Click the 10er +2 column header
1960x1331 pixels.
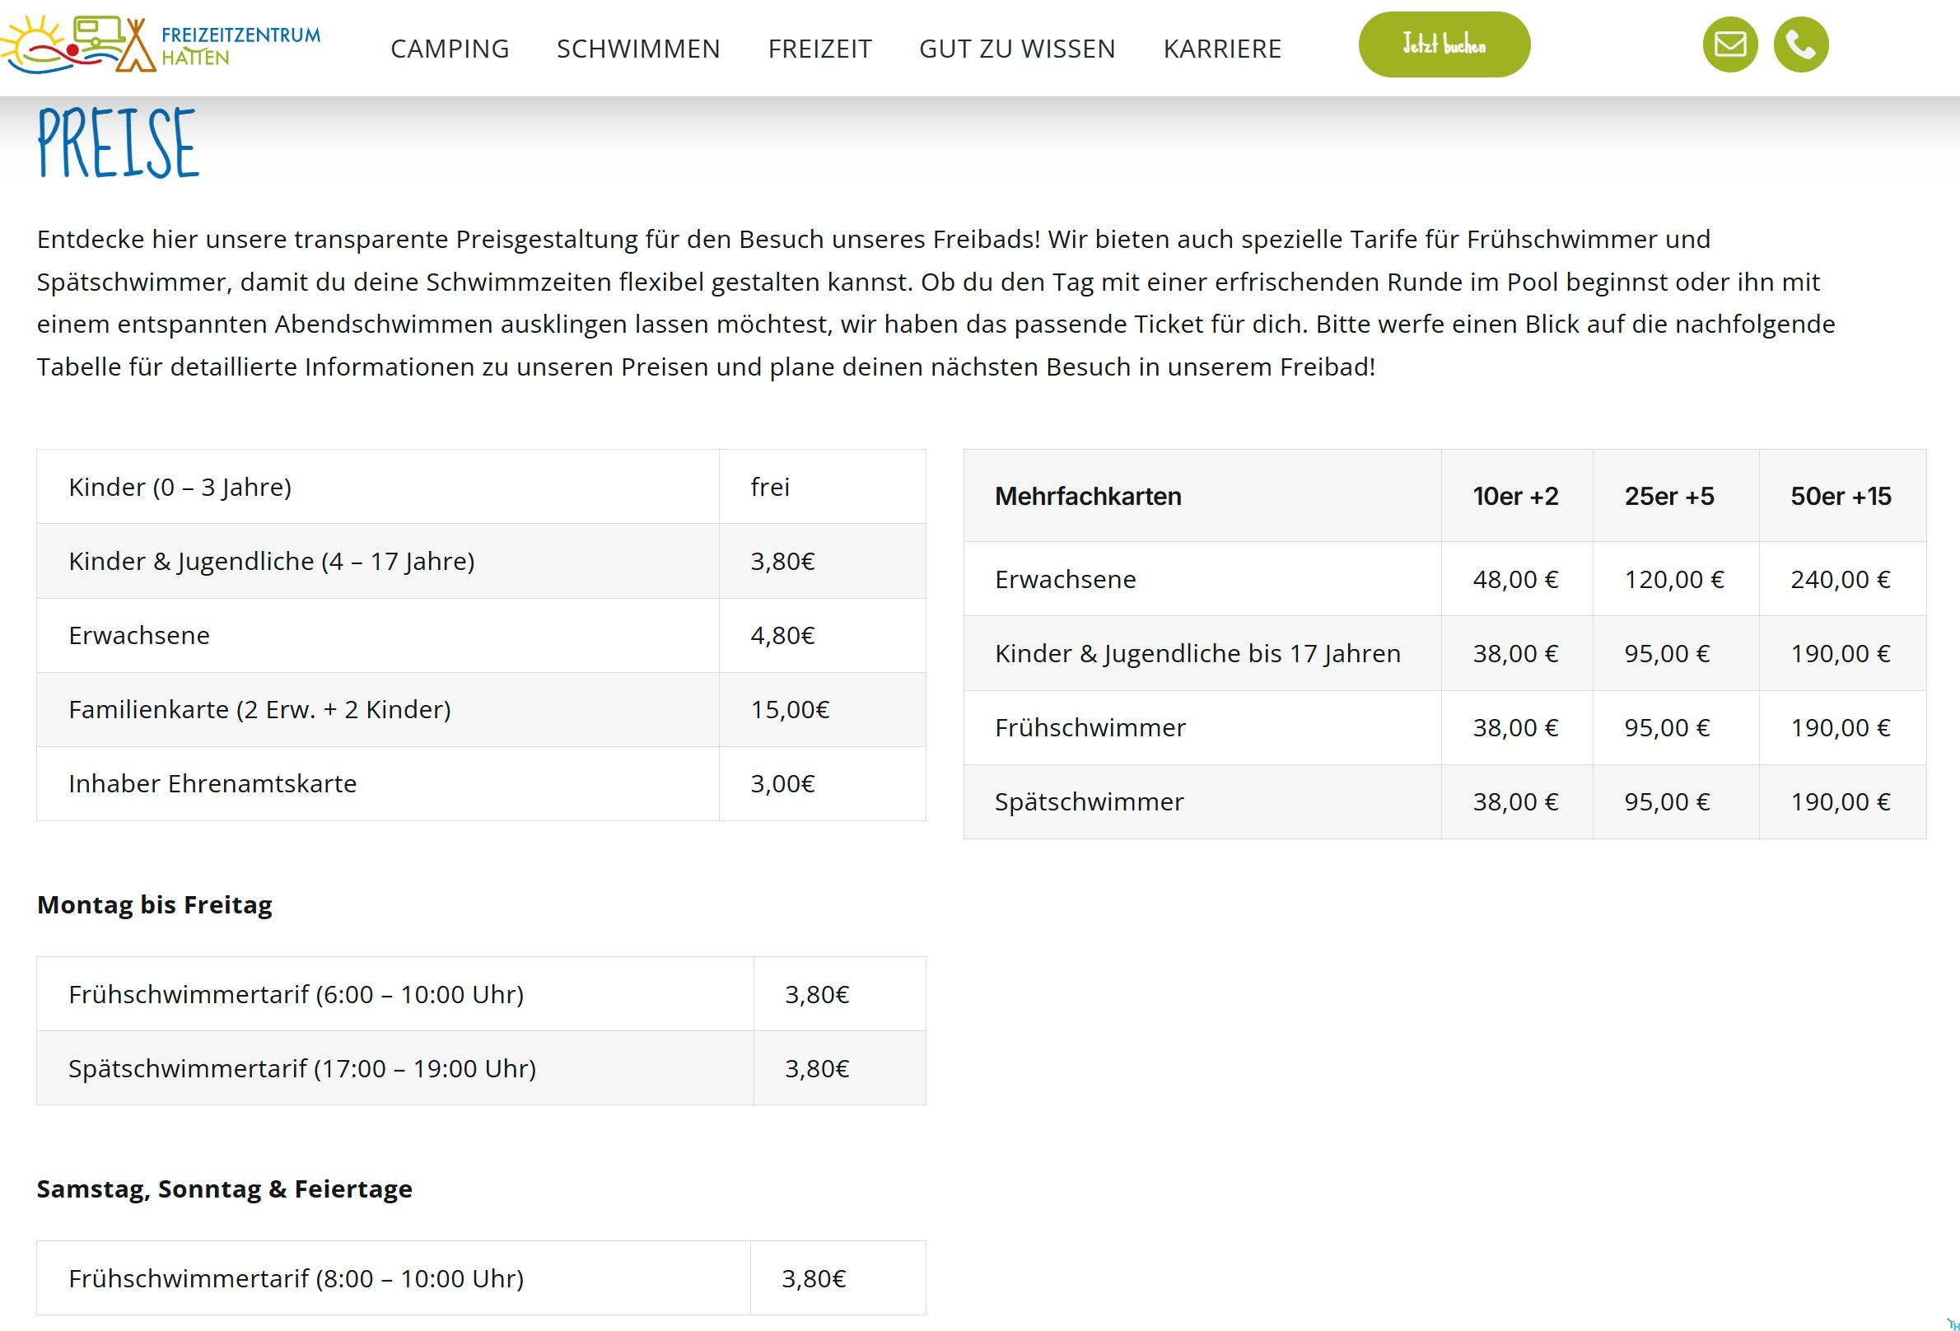pos(1515,496)
